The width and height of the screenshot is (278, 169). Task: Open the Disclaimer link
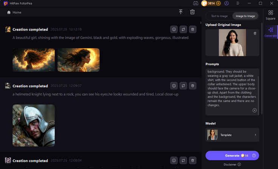(232, 164)
